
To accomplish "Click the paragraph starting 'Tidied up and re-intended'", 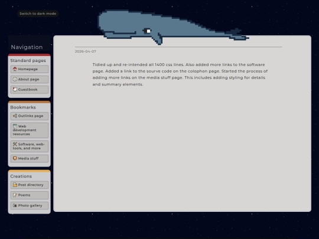I will pos(180,74).
